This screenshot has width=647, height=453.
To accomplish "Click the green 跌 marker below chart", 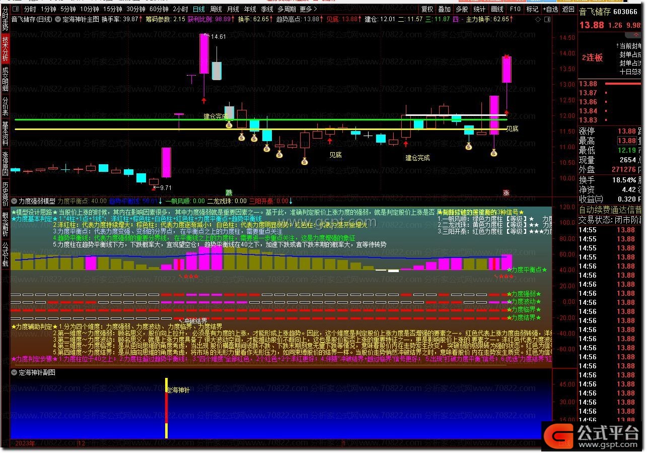I will coord(229,192).
